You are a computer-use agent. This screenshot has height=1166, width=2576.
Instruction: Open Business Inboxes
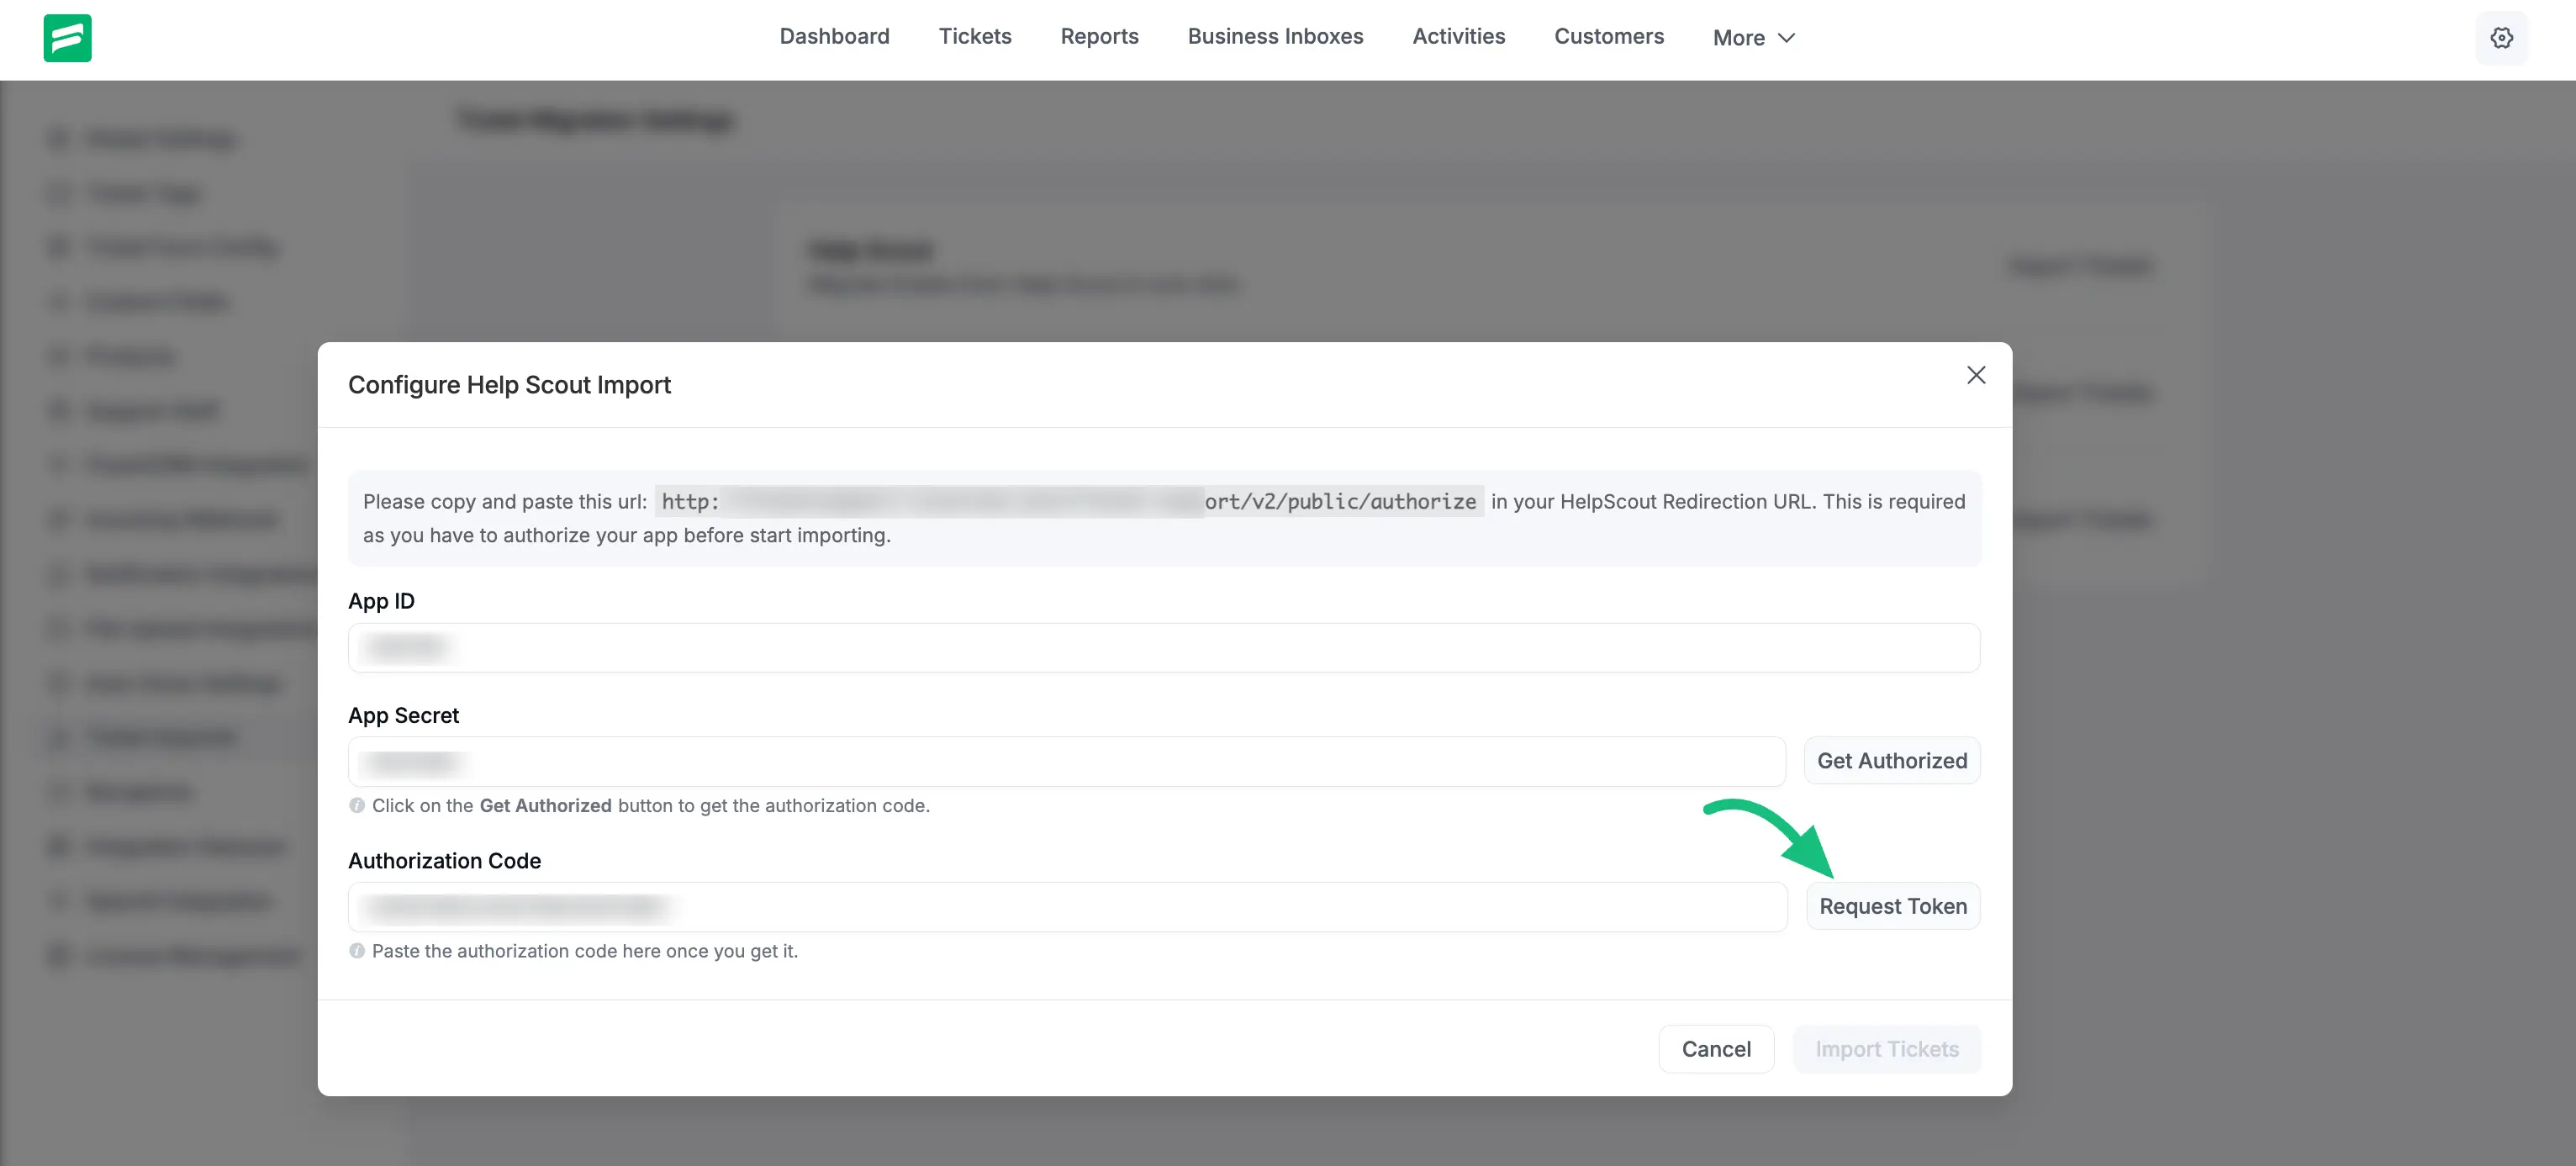click(x=1275, y=36)
